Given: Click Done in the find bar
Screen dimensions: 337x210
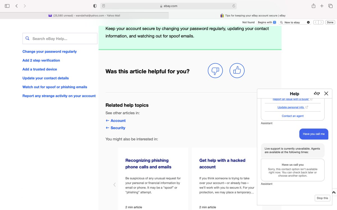Looking at the screenshot, I should coord(330,22).
